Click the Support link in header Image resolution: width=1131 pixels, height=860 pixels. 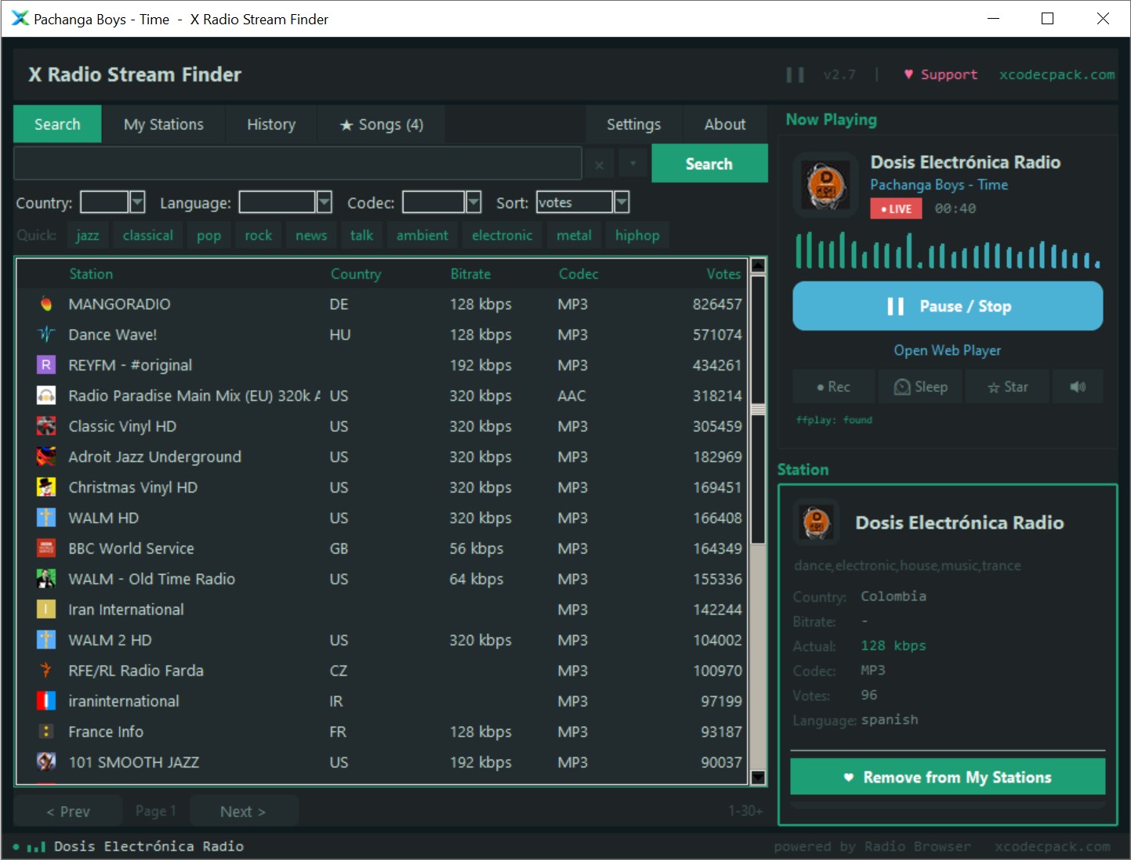pyautogui.click(x=941, y=74)
